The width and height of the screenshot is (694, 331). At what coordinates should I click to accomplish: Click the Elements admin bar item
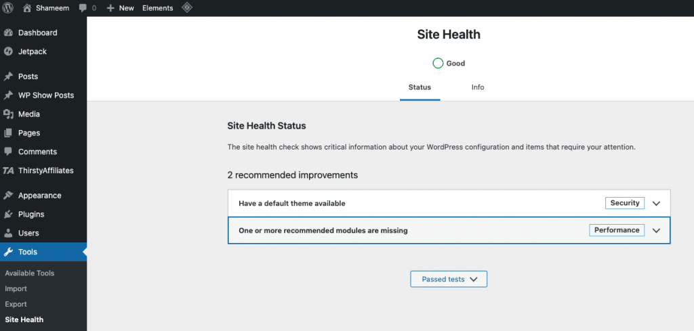pos(157,8)
